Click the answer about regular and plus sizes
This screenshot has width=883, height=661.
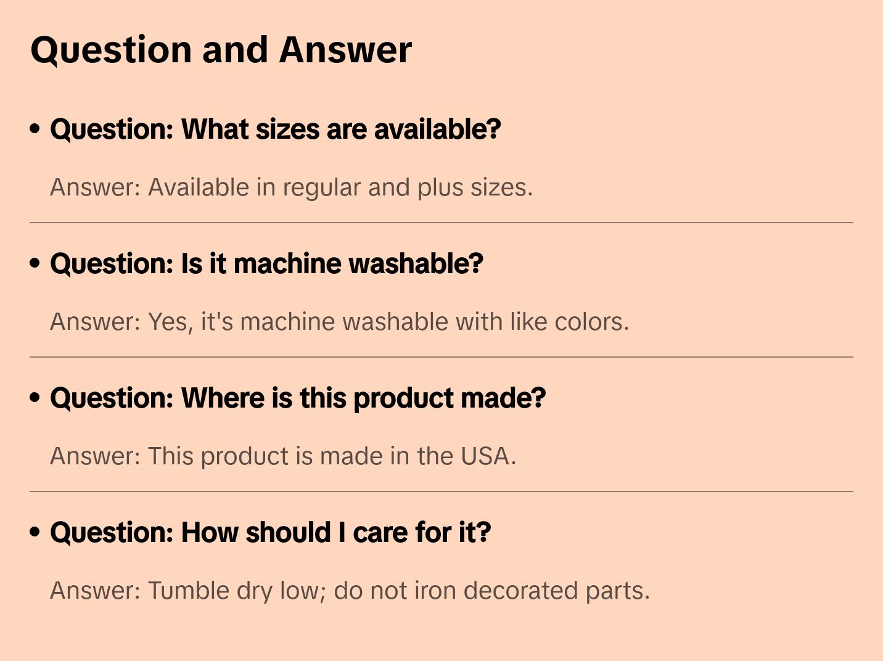tap(291, 187)
